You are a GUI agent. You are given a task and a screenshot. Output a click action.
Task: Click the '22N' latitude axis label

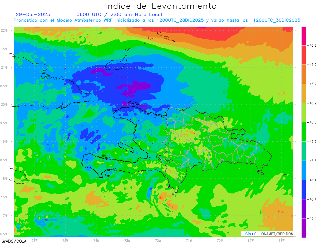[4, 30]
